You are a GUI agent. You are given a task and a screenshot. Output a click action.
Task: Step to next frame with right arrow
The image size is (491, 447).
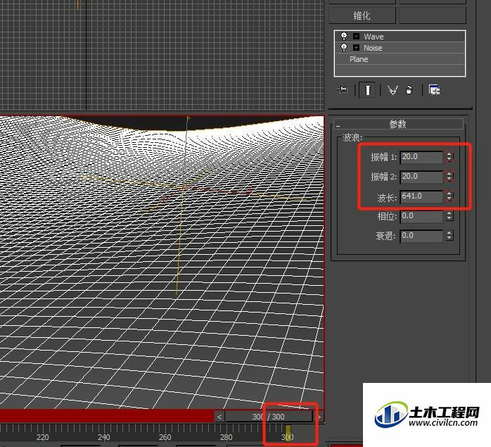[x=319, y=417]
